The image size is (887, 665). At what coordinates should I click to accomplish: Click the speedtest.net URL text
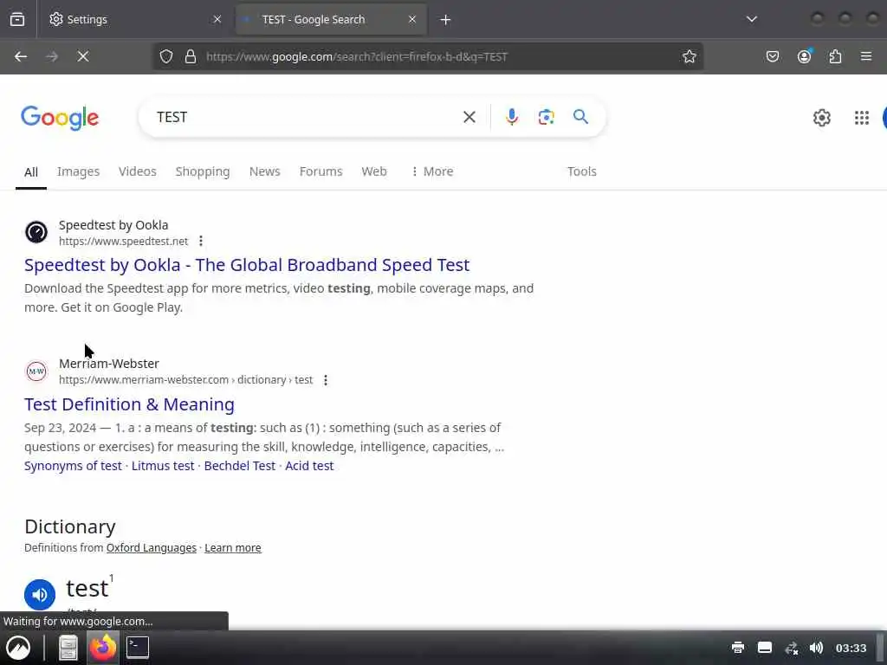pyautogui.click(x=123, y=242)
